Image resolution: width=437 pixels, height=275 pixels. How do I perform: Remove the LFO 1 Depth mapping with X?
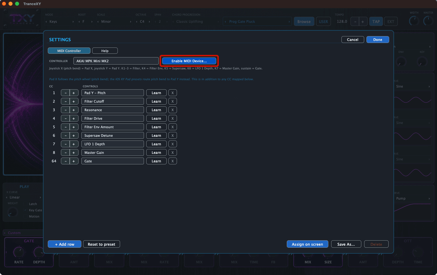172,144
